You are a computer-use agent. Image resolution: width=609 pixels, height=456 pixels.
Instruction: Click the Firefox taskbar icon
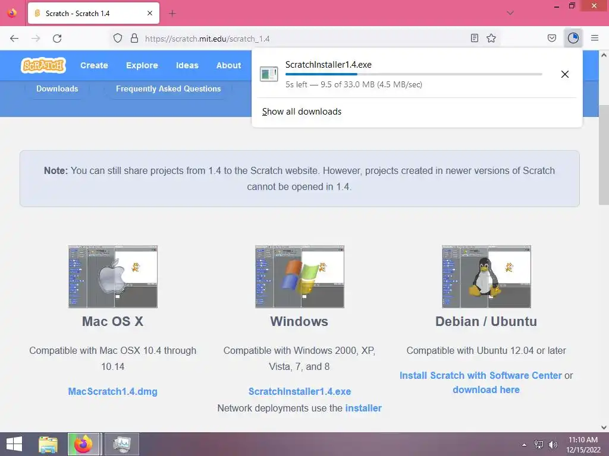83,444
